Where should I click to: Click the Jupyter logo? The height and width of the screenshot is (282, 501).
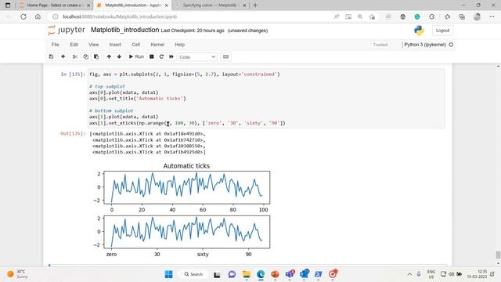point(67,31)
